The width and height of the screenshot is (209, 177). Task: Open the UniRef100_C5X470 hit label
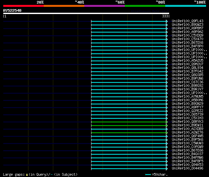pyautogui.click(x=187, y=39)
